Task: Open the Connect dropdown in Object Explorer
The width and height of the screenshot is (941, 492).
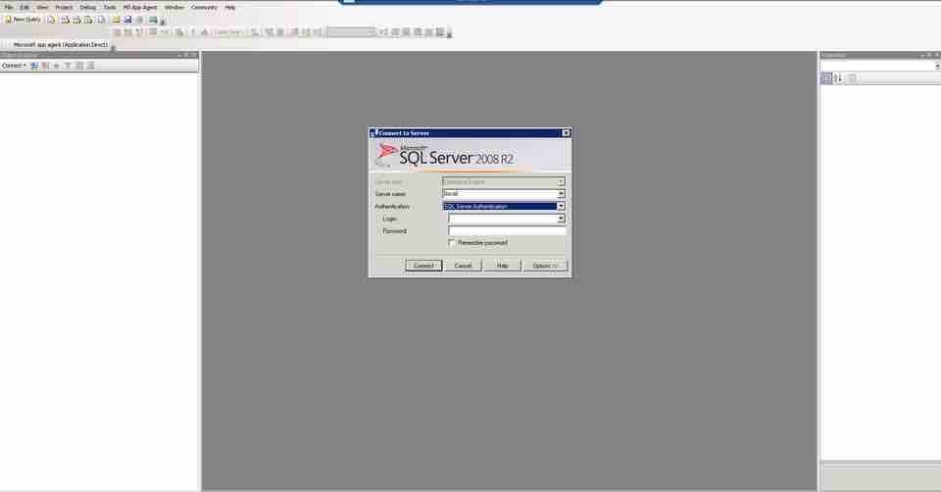Action: [x=14, y=66]
